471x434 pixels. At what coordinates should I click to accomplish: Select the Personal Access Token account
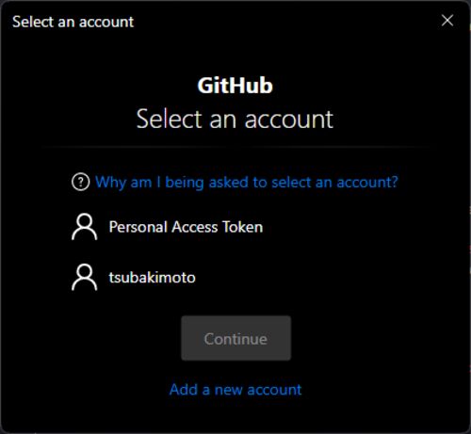235,227
